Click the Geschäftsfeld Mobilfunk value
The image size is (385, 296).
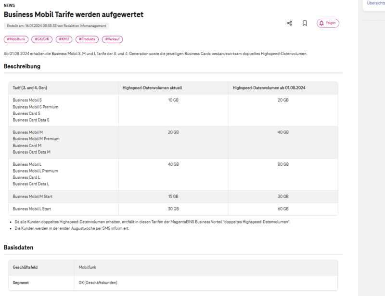(87, 266)
